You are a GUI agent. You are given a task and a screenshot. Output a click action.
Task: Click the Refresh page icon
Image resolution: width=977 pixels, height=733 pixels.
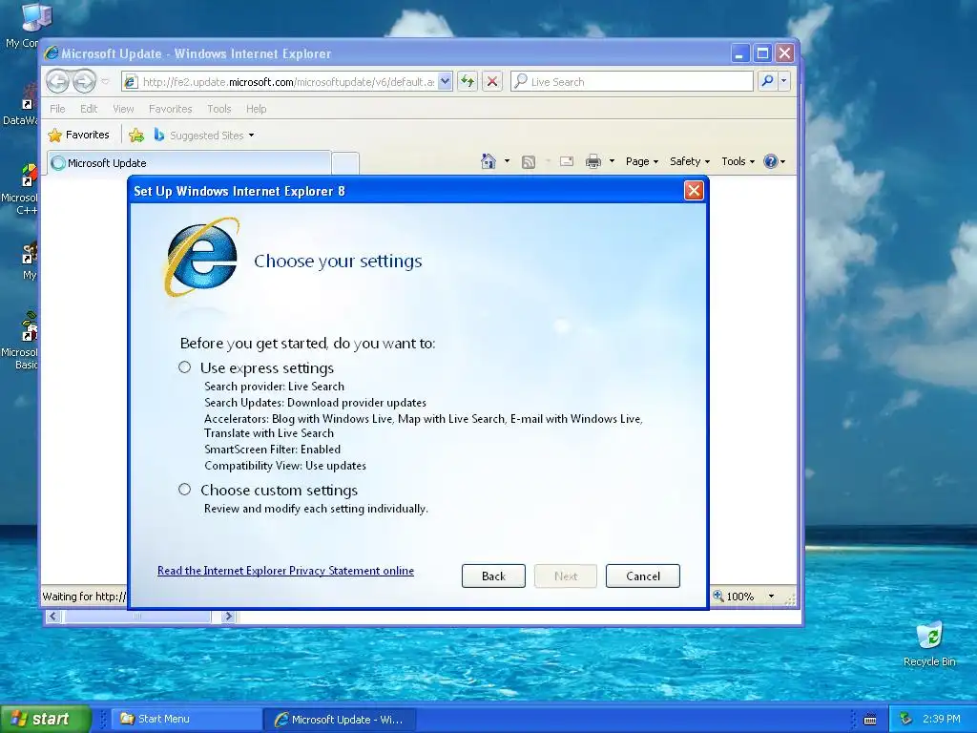click(x=468, y=81)
